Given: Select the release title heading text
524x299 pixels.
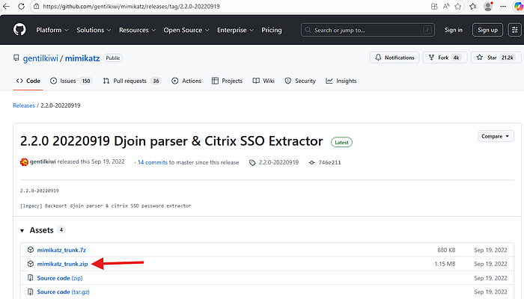Looking at the screenshot, I should [171, 141].
